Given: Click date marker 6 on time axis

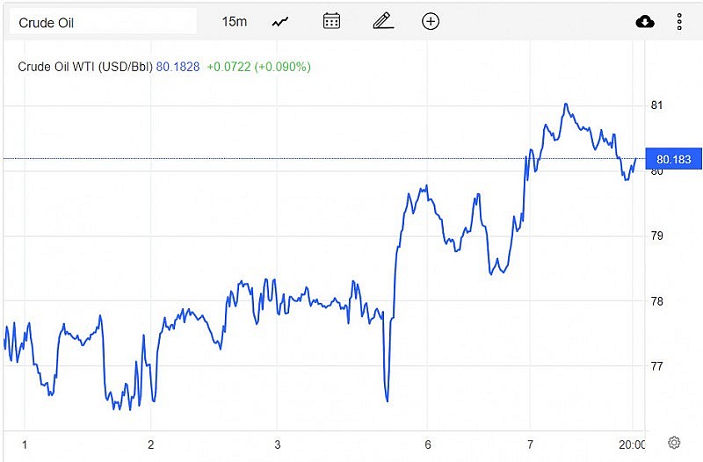Looking at the screenshot, I should pyautogui.click(x=427, y=444).
